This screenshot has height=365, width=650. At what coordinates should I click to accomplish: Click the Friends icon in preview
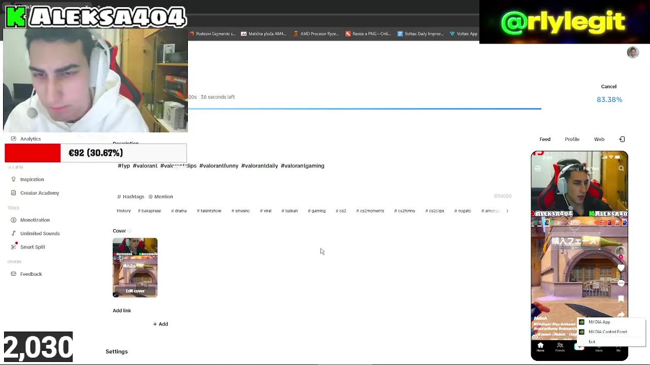pos(560,347)
